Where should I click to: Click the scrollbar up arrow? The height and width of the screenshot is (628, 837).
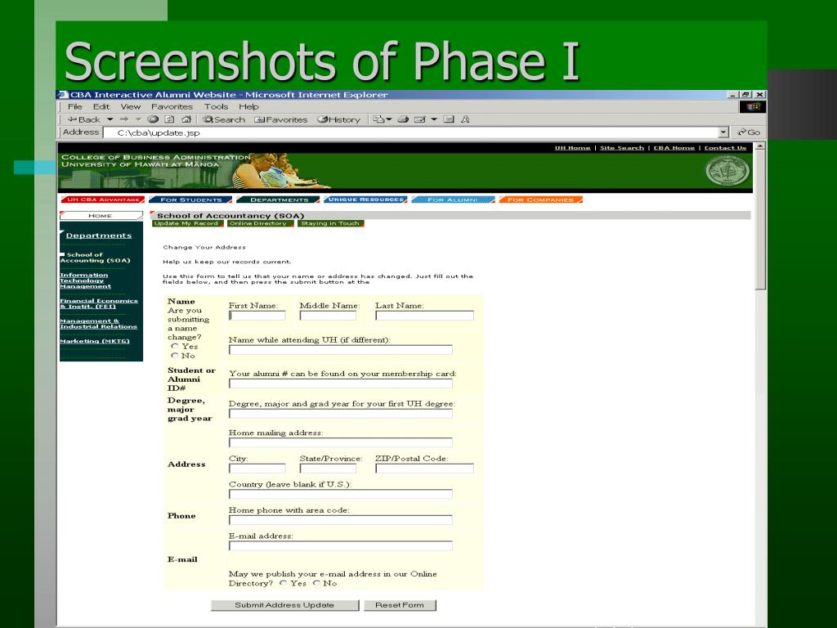761,146
